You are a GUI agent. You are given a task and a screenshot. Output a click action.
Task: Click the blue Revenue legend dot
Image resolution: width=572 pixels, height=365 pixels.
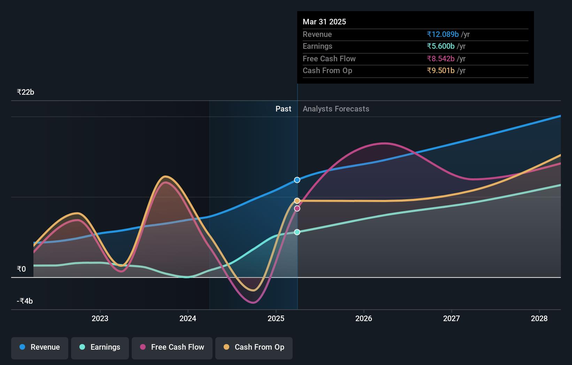[x=22, y=347]
